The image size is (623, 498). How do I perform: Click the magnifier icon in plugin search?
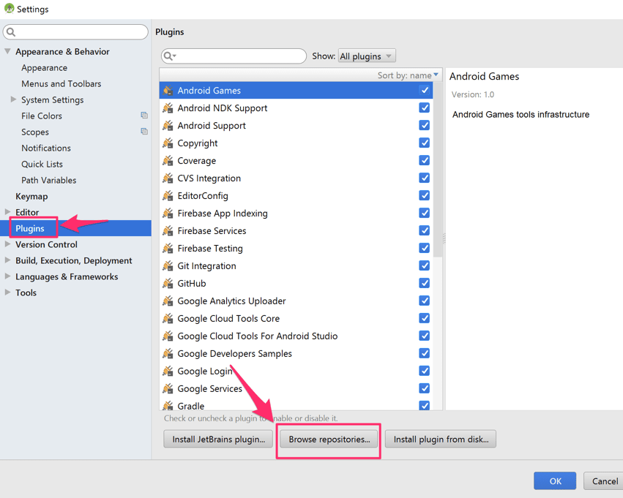click(170, 56)
